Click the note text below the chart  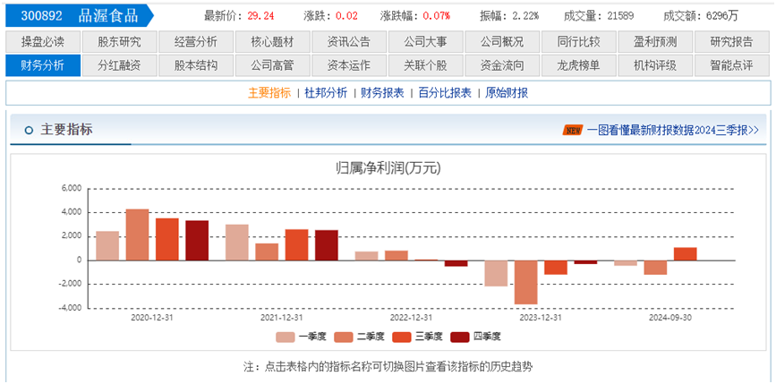click(388, 367)
